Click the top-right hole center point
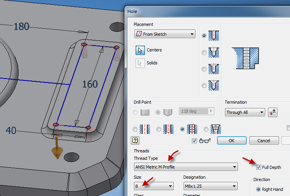Screen dimensions: 290x196 tap(116, 48)
